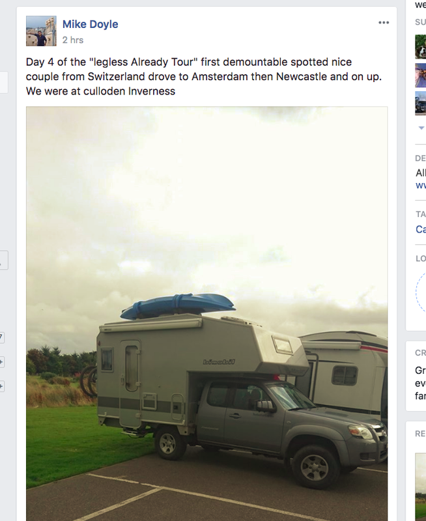This screenshot has height=521, width=426.
Task: Click the post text about legless Already Tour
Action: pos(204,76)
